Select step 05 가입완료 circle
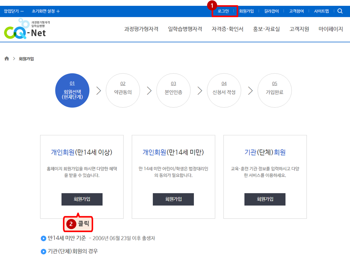350x256 pixels. point(275,90)
